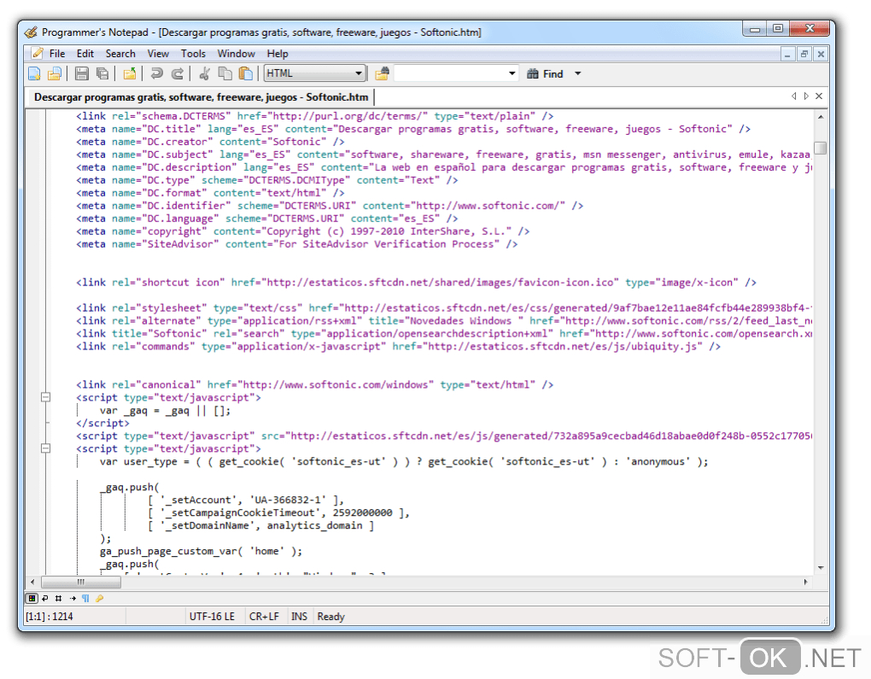Image resolution: width=871 pixels, height=679 pixels.
Task: Click the CR+LF status bar indicator
Action: pyautogui.click(x=263, y=617)
